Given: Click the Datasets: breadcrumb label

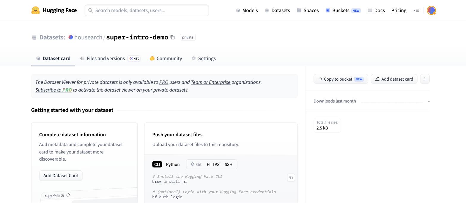Looking at the screenshot, I should tap(52, 37).
